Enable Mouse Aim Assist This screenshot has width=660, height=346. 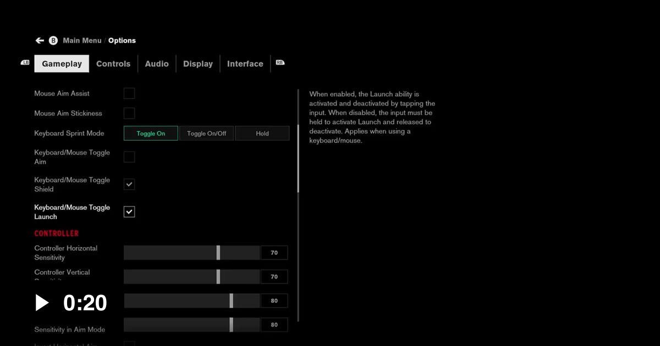129,93
